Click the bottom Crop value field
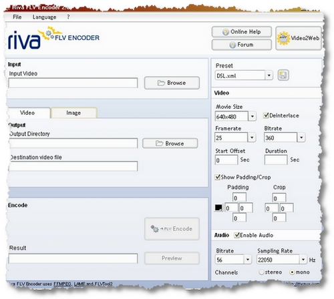This screenshot has width=334, height=299. coord(279,218)
